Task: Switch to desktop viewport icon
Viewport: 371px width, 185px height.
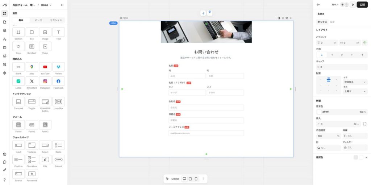Action: pyautogui.click(x=184, y=179)
